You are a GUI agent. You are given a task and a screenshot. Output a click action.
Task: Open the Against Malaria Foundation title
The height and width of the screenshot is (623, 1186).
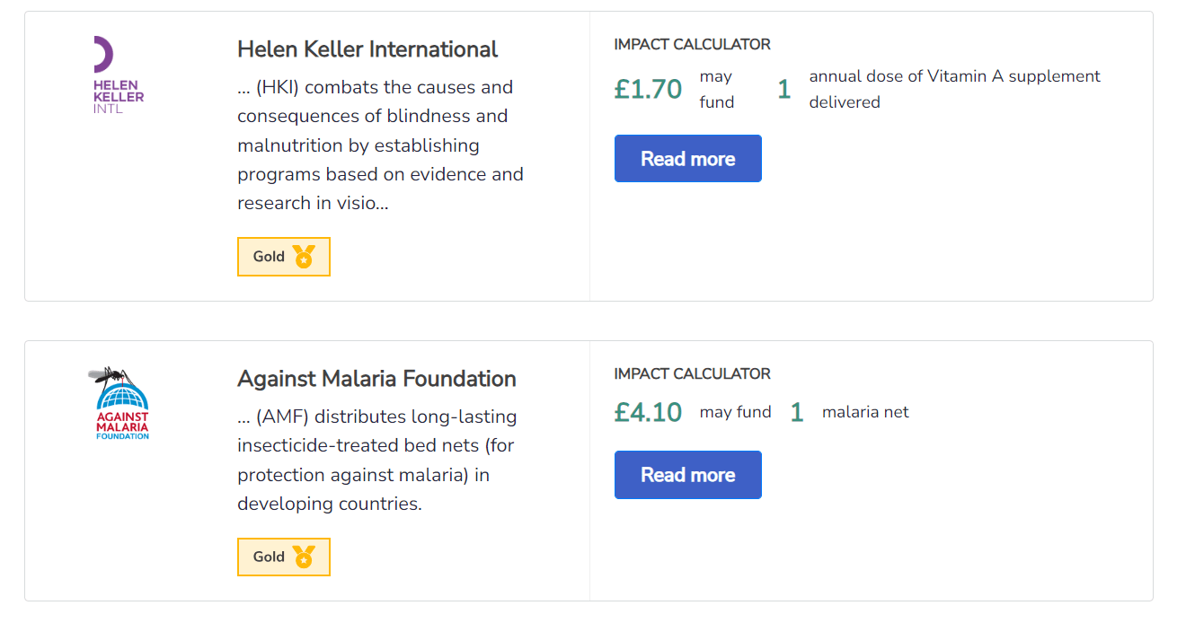point(376,379)
